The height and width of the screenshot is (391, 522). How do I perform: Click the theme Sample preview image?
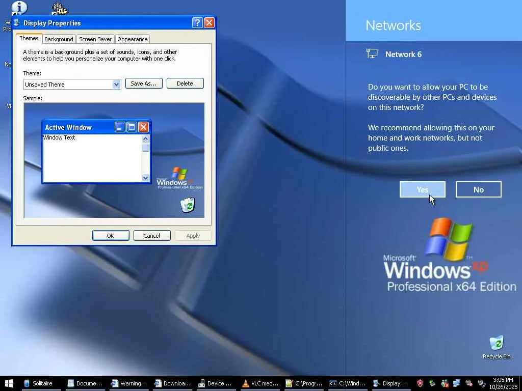[114, 160]
